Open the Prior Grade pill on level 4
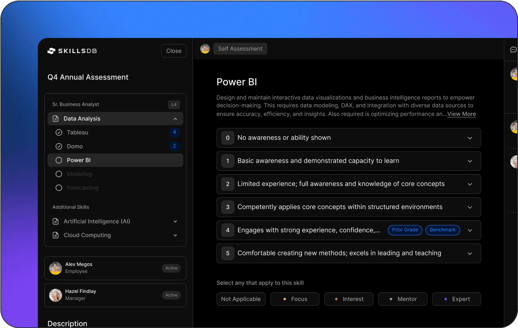 (405, 230)
